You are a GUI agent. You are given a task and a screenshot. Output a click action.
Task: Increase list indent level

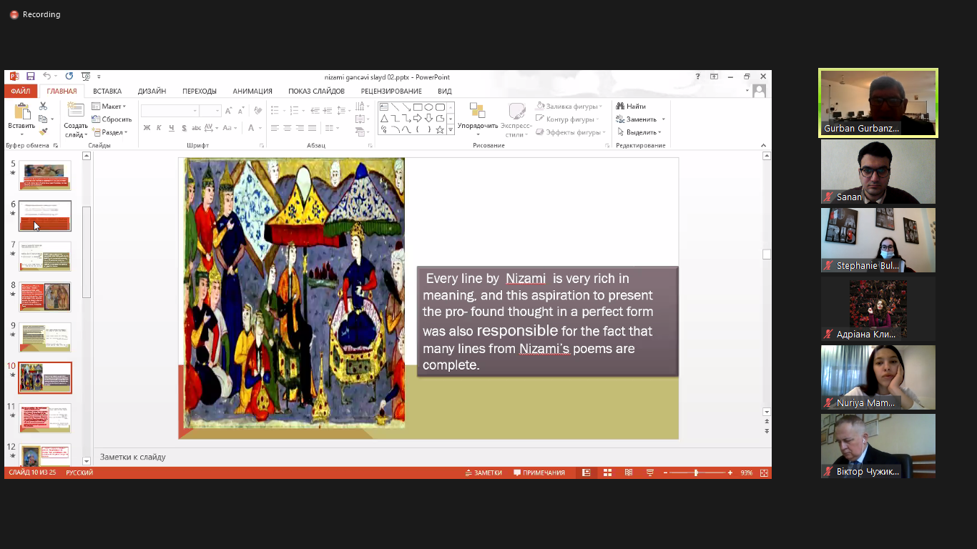326,111
